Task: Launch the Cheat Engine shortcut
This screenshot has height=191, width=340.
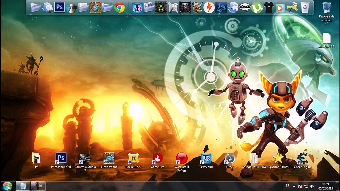Action: click(303, 161)
